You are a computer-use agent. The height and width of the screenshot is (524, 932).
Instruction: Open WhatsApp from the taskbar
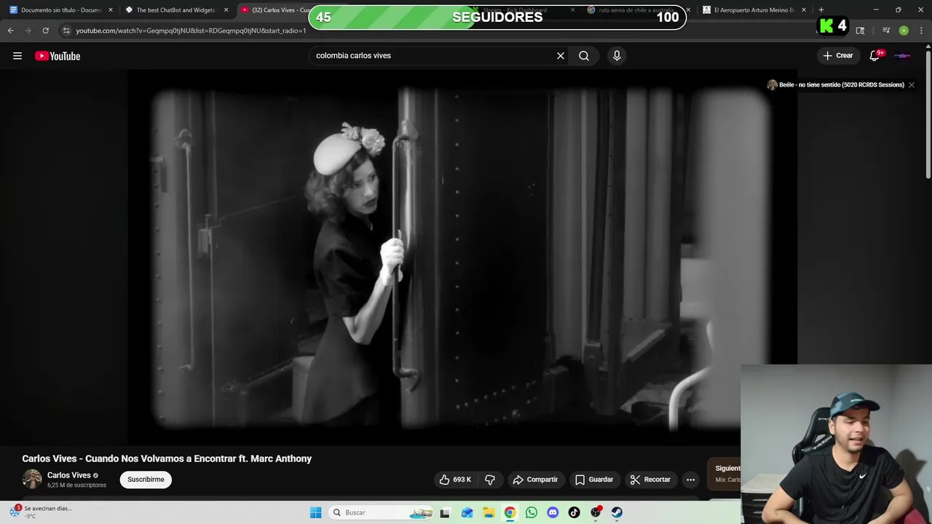click(x=532, y=512)
